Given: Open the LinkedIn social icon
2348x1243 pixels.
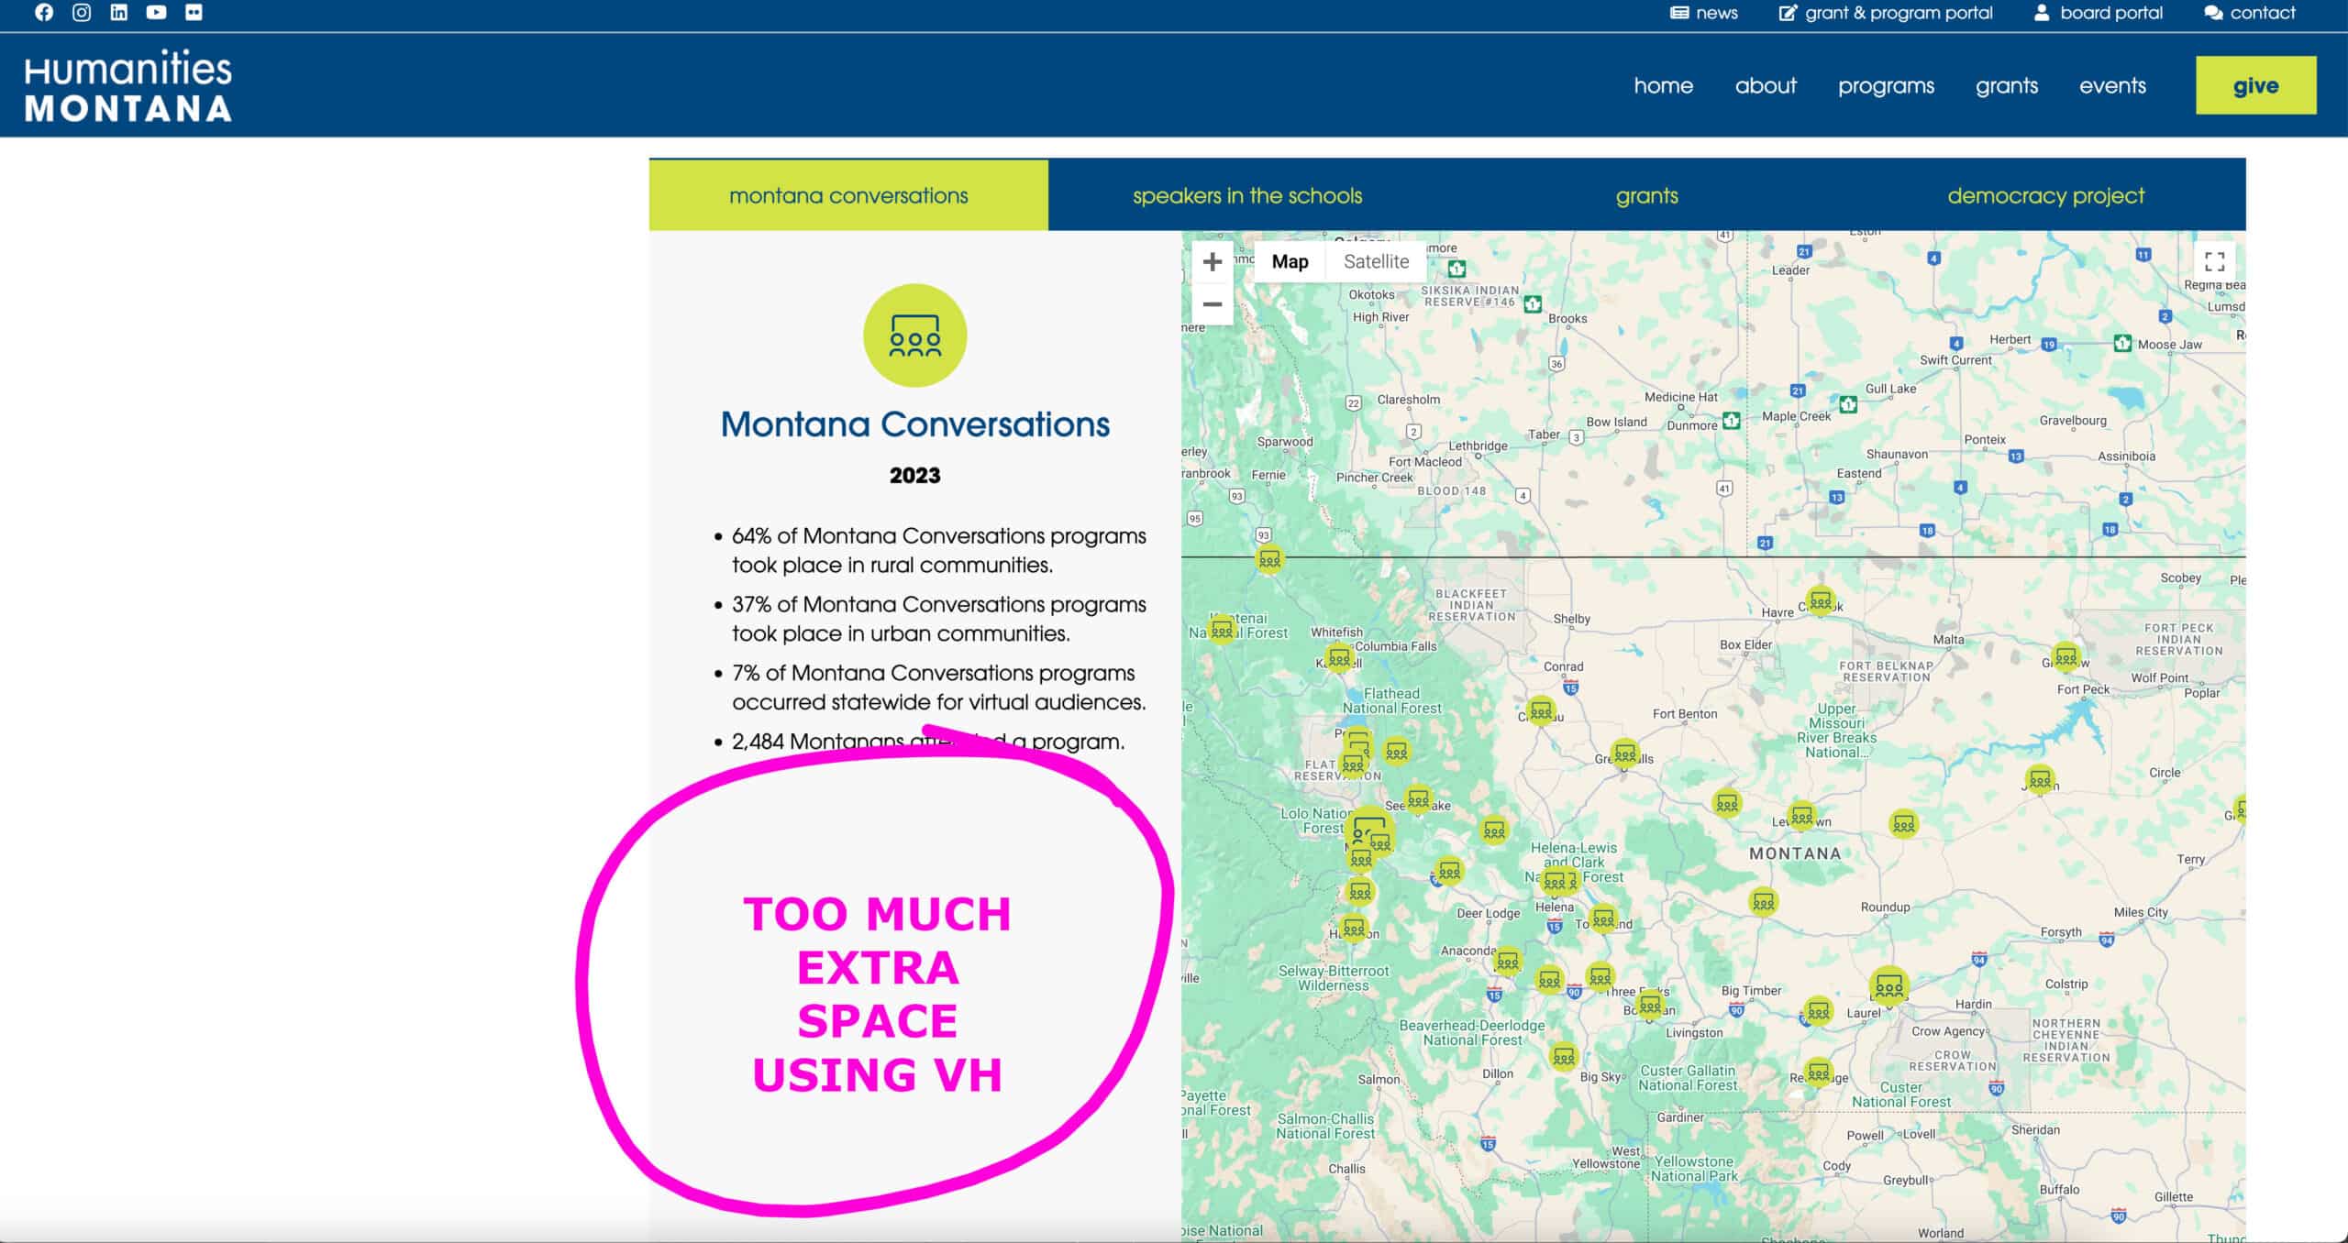Looking at the screenshot, I should (x=119, y=13).
